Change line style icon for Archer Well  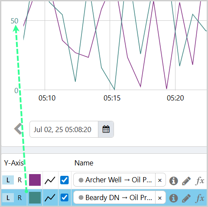click(x=50, y=180)
